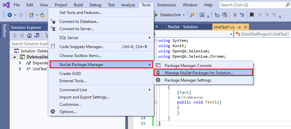291x129 pixels.
Task: Open the Project menu
Action: point(61,5)
